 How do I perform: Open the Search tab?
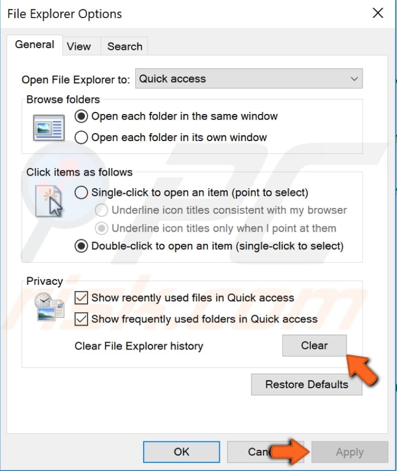pos(124,46)
